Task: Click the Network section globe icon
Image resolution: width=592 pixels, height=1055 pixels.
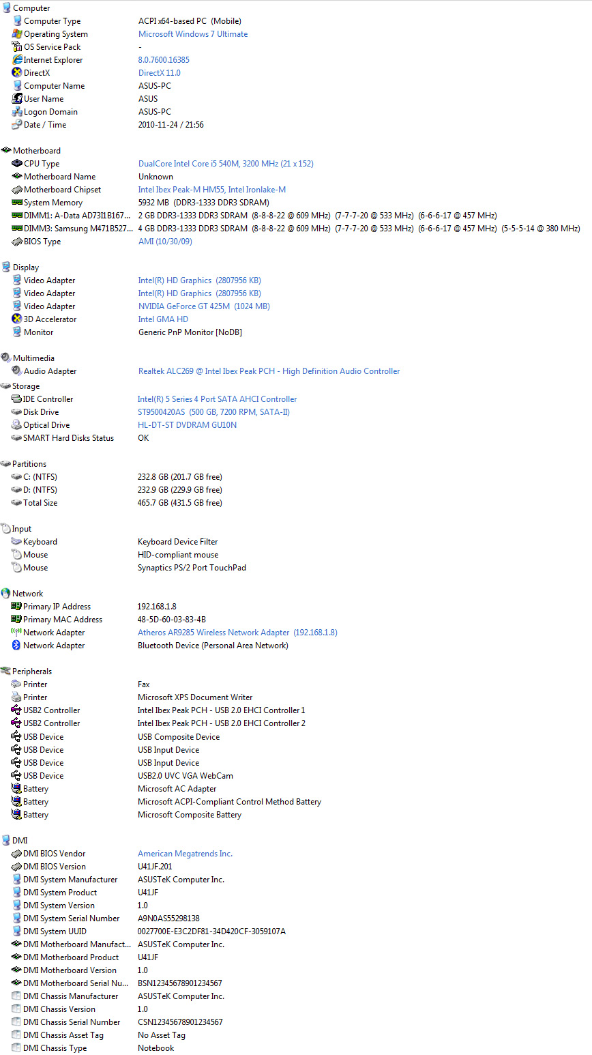Action: click(x=6, y=594)
